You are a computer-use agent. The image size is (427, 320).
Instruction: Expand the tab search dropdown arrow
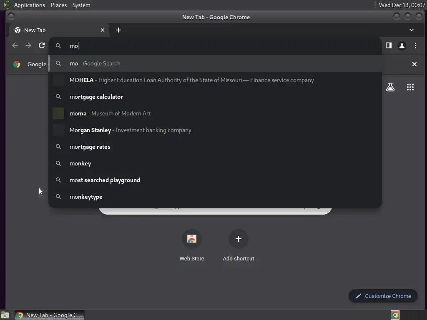(412, 30)
